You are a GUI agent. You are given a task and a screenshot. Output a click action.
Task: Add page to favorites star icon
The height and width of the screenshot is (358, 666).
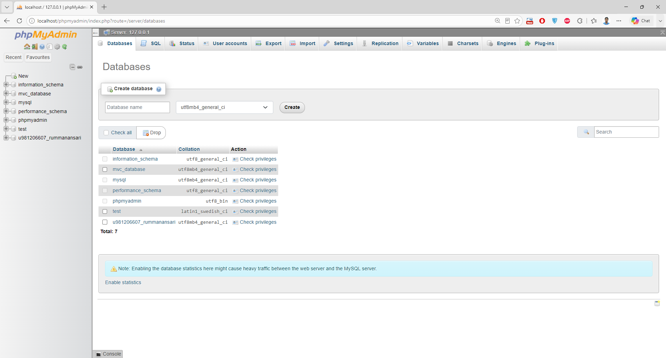pos(517,21)
